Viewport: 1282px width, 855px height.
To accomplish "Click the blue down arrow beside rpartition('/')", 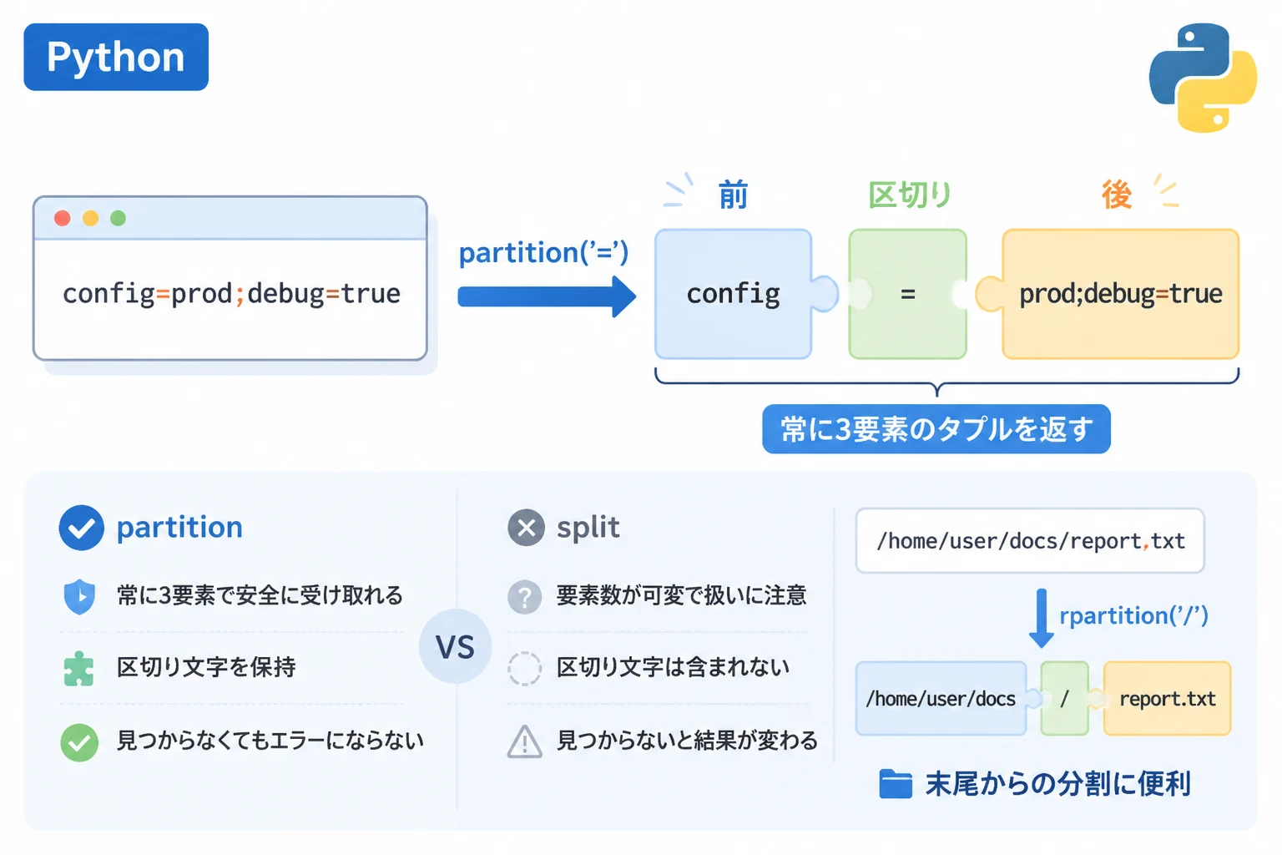I will (x=1041, y=618).
